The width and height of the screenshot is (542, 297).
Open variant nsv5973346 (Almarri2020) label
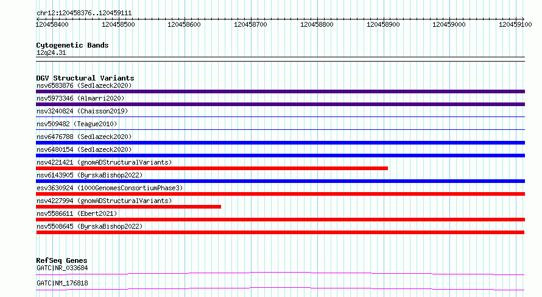pos(80,98)
